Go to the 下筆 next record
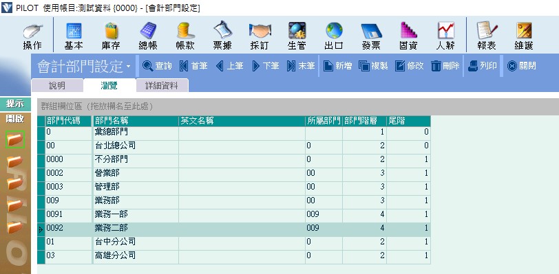Screen dimensions: 559x274 coord(266,66)
